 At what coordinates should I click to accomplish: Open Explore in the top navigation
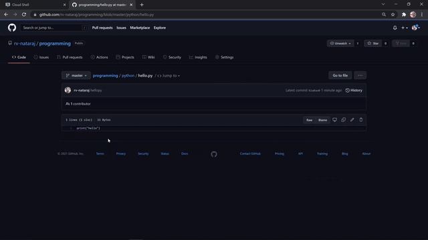tap(160, 28)
